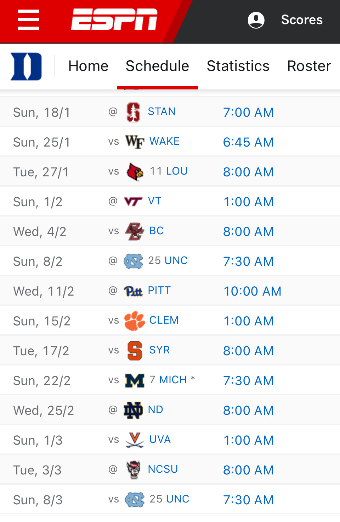Viewport: 340px width, 522px height.
Task: Click the Clemson tiger paw logo
Action: point(134,321)
